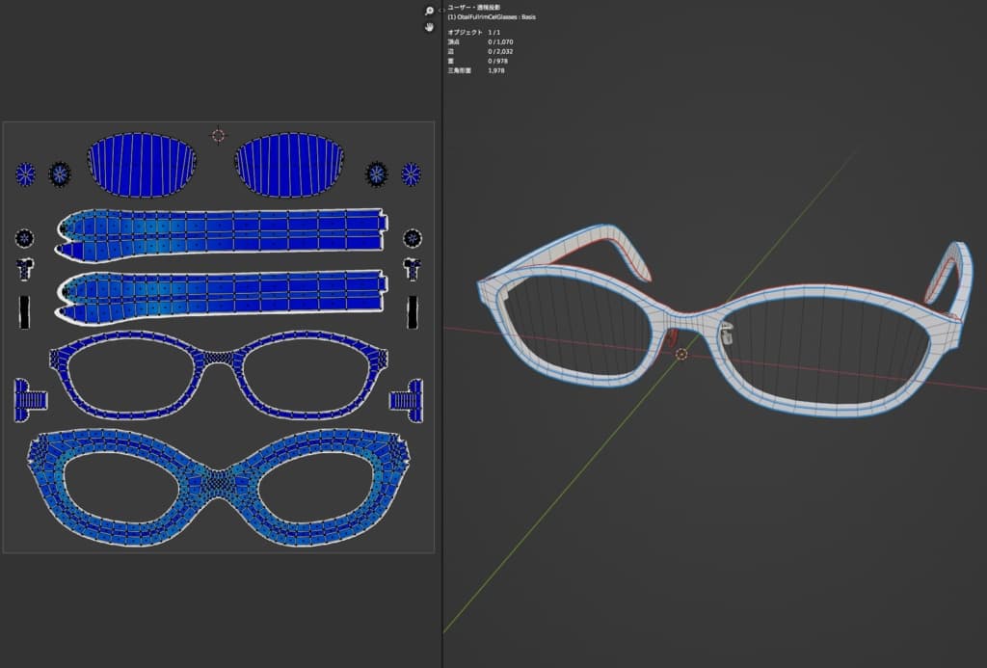The image size is (987, 668).
Task: Select the left black rectangular UV island
Action: (x=24, y=311)
